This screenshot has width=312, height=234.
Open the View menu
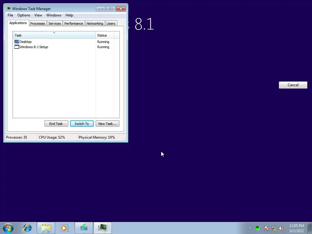click(x=38, y=15)
